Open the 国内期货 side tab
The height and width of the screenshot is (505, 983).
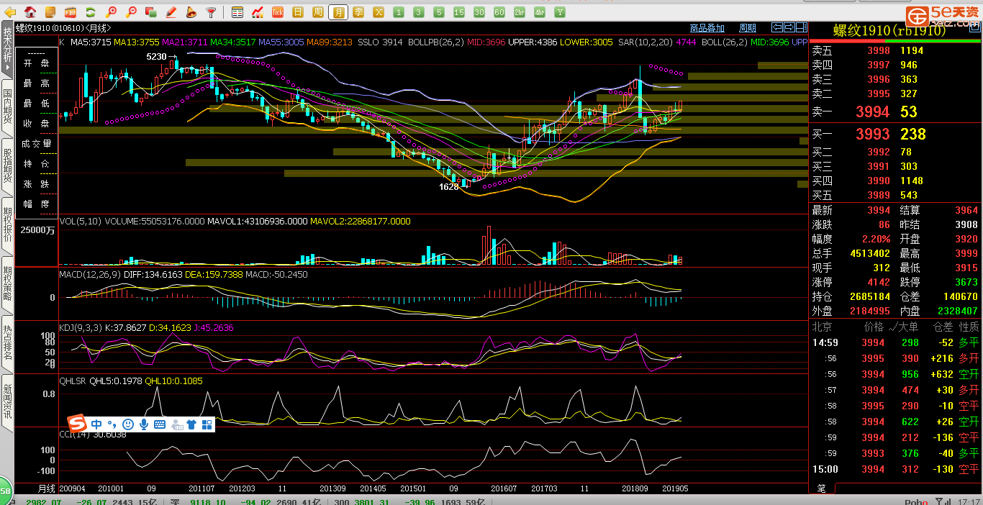point(7,106)
